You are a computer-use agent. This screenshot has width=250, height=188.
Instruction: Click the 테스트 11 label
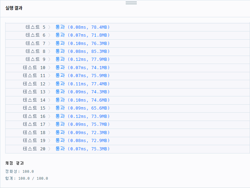click(x=34, y=76)
